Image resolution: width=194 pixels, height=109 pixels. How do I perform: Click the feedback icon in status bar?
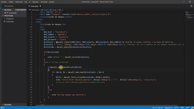pyautogui.click(x=192, y=108)
